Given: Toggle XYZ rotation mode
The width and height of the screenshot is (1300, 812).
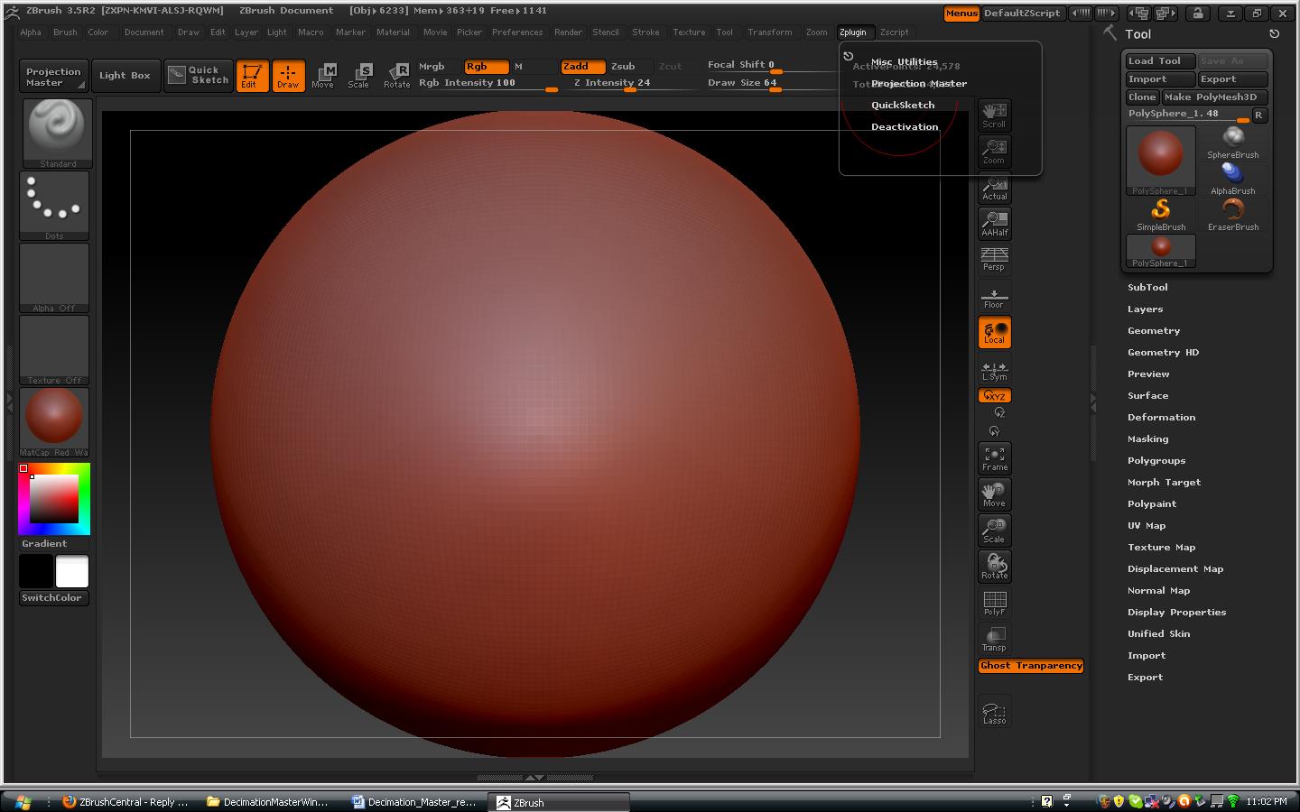Looking at the screenshot, I should (x=994, y=396).
